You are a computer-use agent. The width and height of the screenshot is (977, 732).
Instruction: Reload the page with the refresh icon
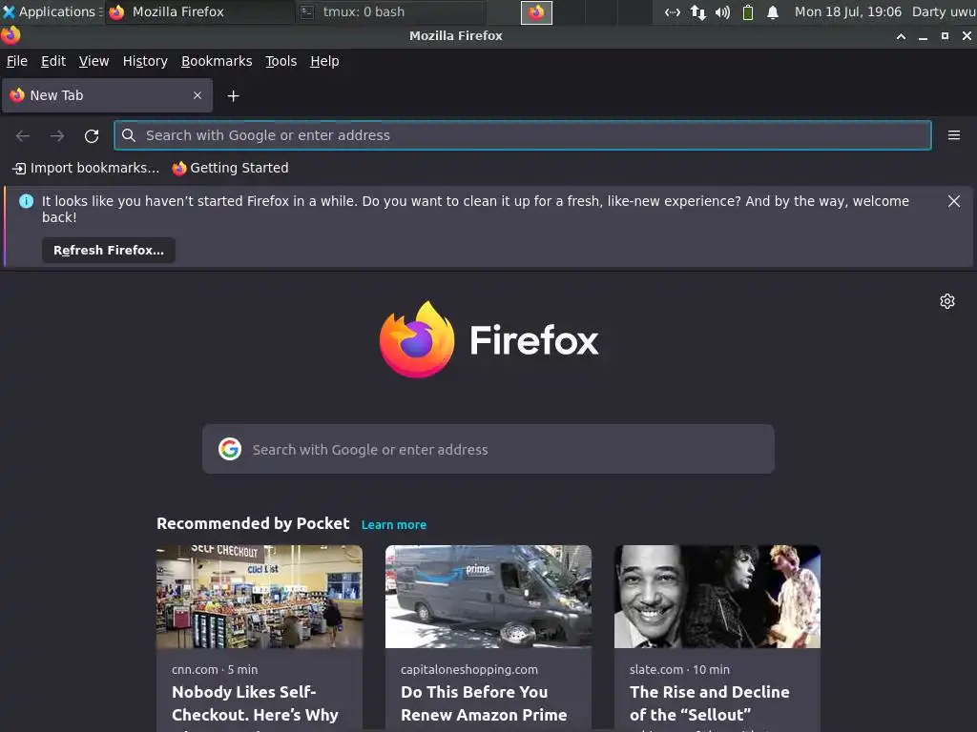(92, 135)
